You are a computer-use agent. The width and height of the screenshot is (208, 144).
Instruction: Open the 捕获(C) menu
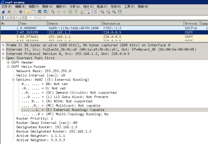point(61,7)
